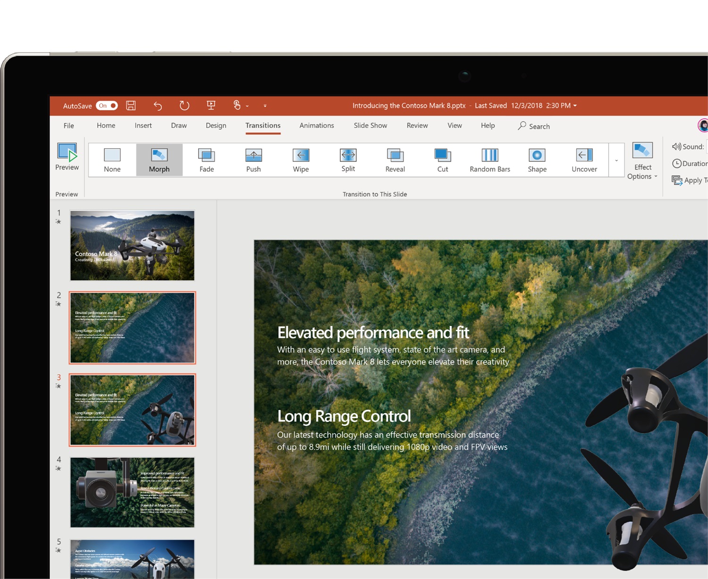The width and height of the screenshot is (708, 579).
Task: Apply the Wipe transition
Action: (x=301, y=159)
